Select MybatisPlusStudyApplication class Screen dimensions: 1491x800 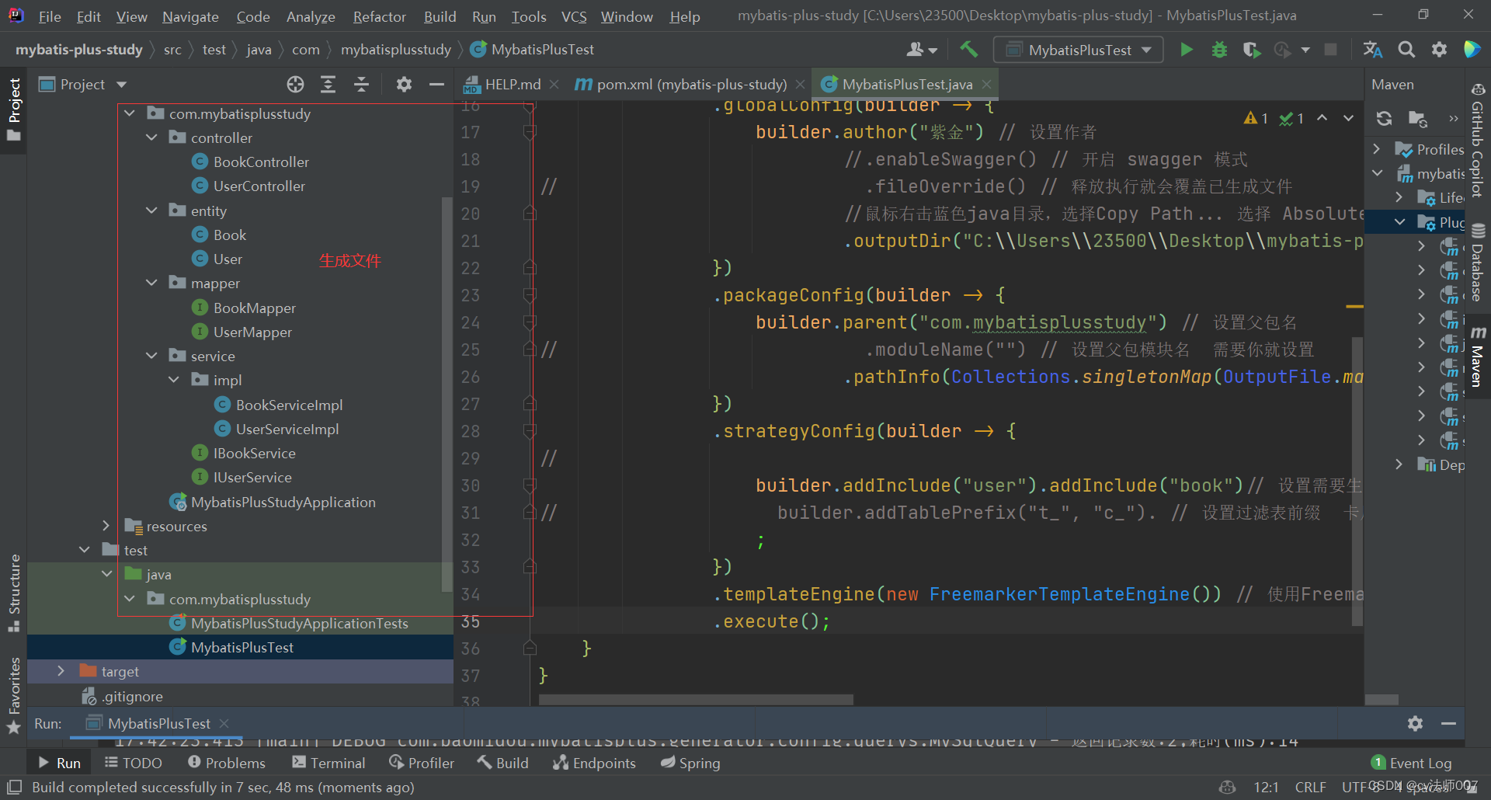point(283,502)
